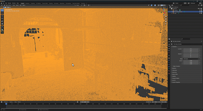203x111 pixels.
Task: Hide Camera in viewport via eye icon
Action: (200, 10)
